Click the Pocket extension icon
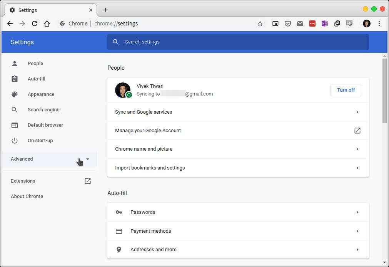Screen dimensions: 389x267 tap(288, 24)
